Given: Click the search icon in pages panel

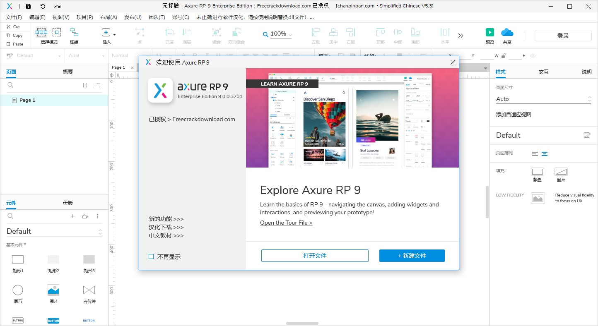Looking at the screenshot, I should tap(11, 85).
